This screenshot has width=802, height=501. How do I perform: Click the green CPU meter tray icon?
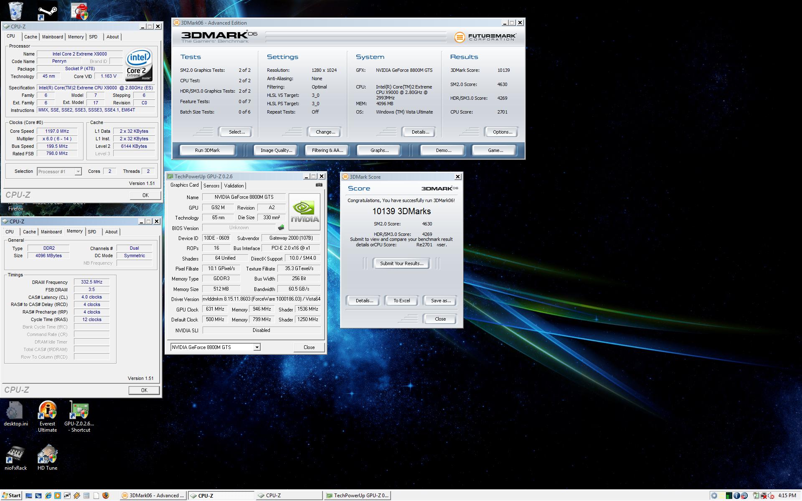[729, 496]
